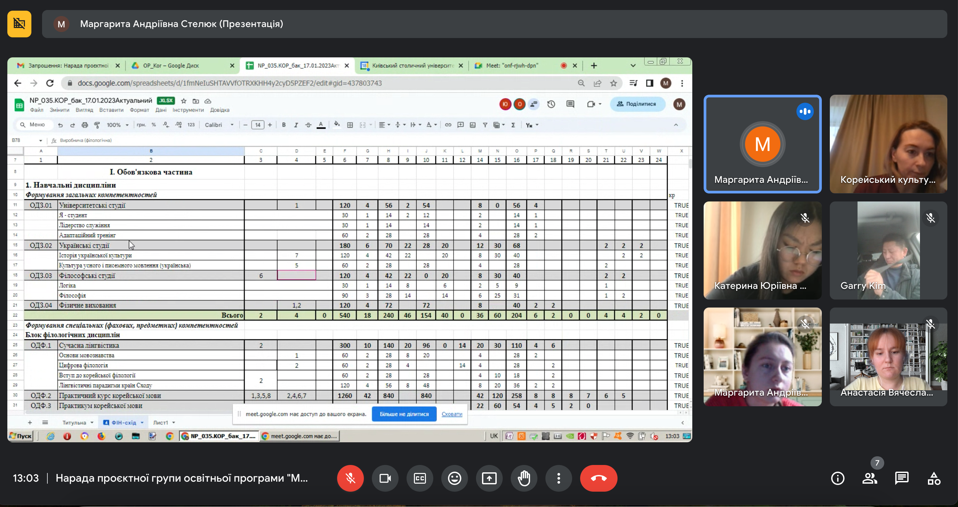This screenshot has height=507, width=958.
Task: Unmute the microphone in the Meet controls
Action: coord(350,478)
